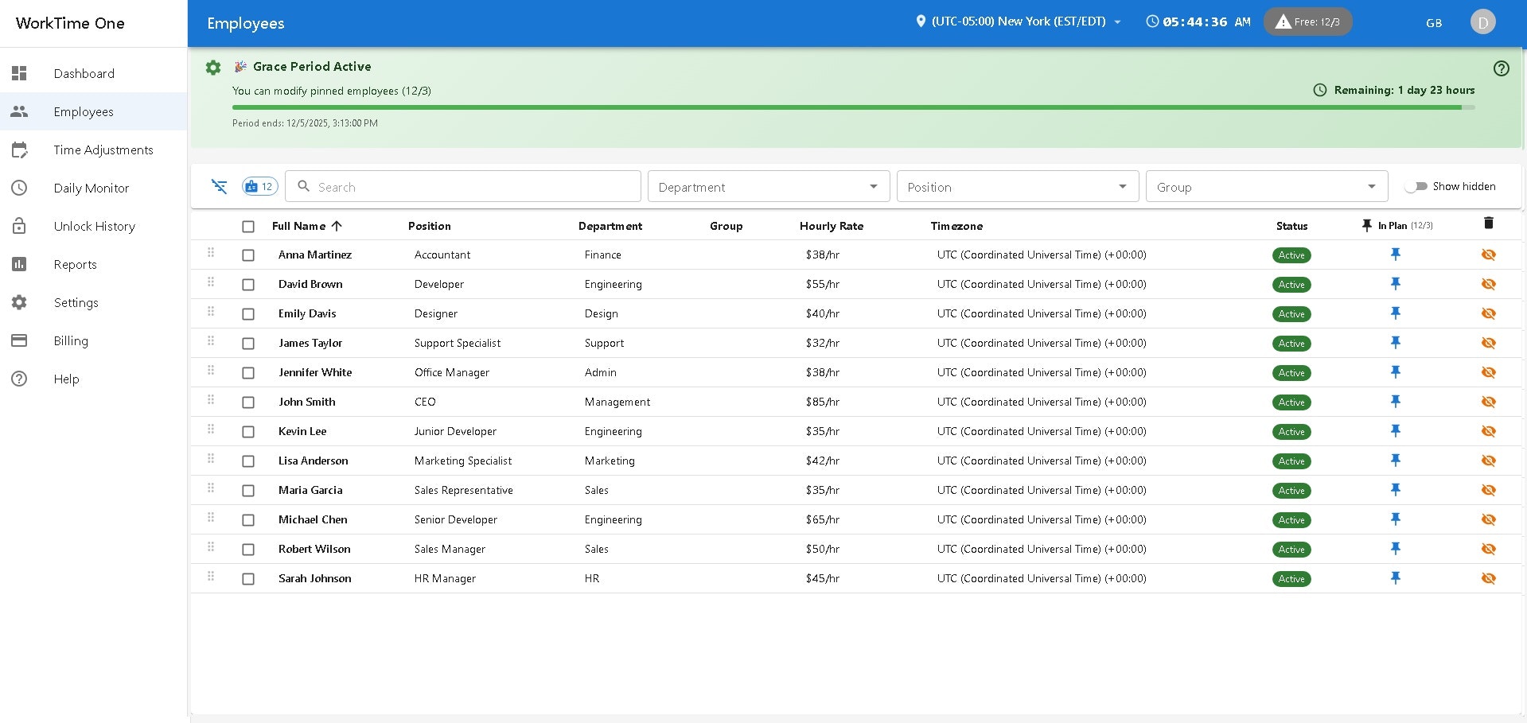Viewport: 1527px width, 723px height.
Task: Click the clock icon beside the current time
Action: (x=1151, y=21)
